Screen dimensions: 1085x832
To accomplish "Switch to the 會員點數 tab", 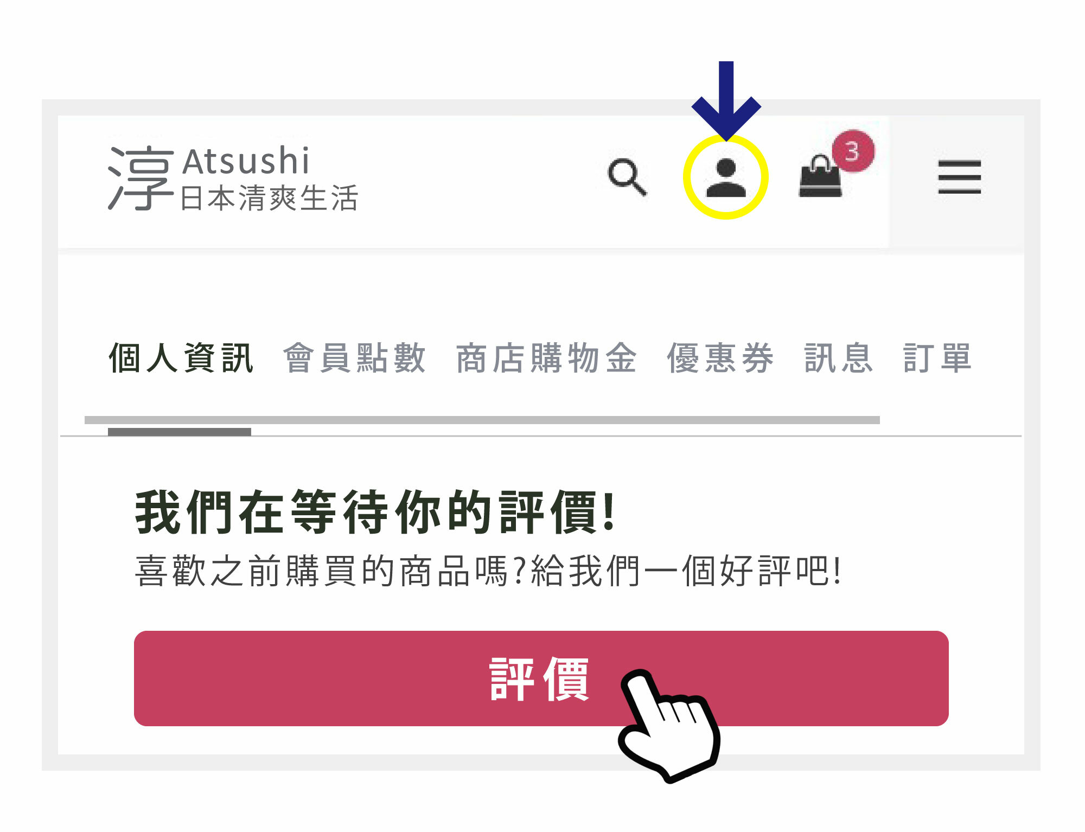I will click(355, 358).
